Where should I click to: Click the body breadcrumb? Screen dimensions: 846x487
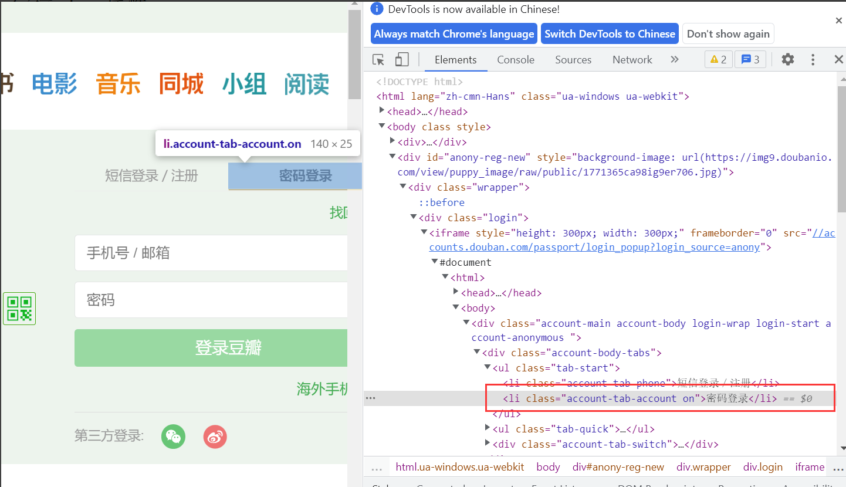click(x=549, y=467)
